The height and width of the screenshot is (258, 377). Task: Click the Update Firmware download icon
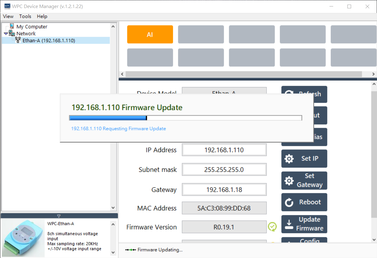tap(289, 224)
